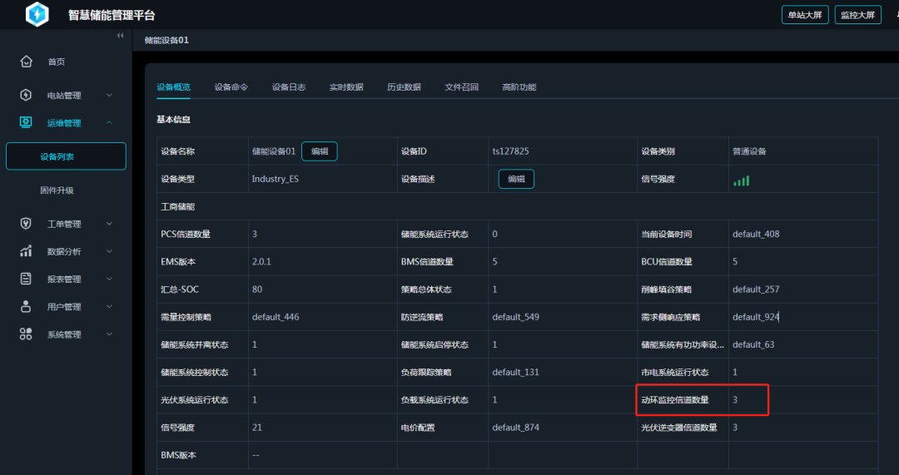This screenshot has width=899, height=475.
Task: Click the 数据分析 chart icon
Action: tap(26, 251)
